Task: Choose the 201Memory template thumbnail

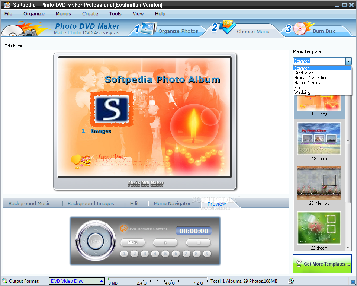Action: pos(319,183)
